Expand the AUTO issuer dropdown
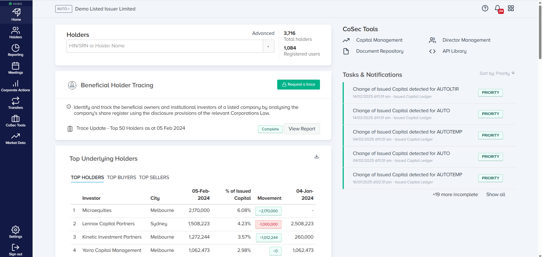The image size is (542, 257). [63, 9]
